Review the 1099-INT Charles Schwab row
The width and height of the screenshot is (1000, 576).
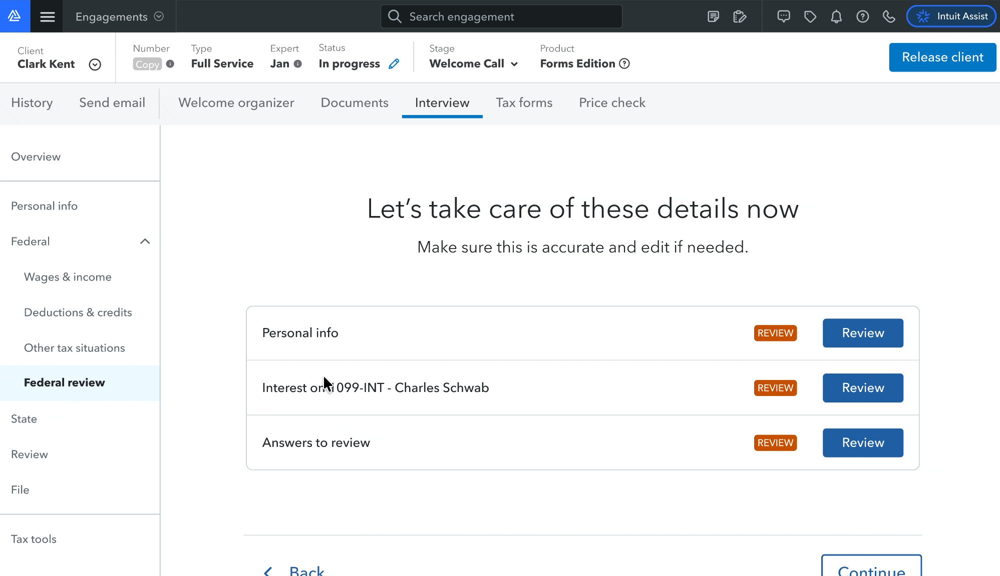pyautogui.click(x=863, y=388)
